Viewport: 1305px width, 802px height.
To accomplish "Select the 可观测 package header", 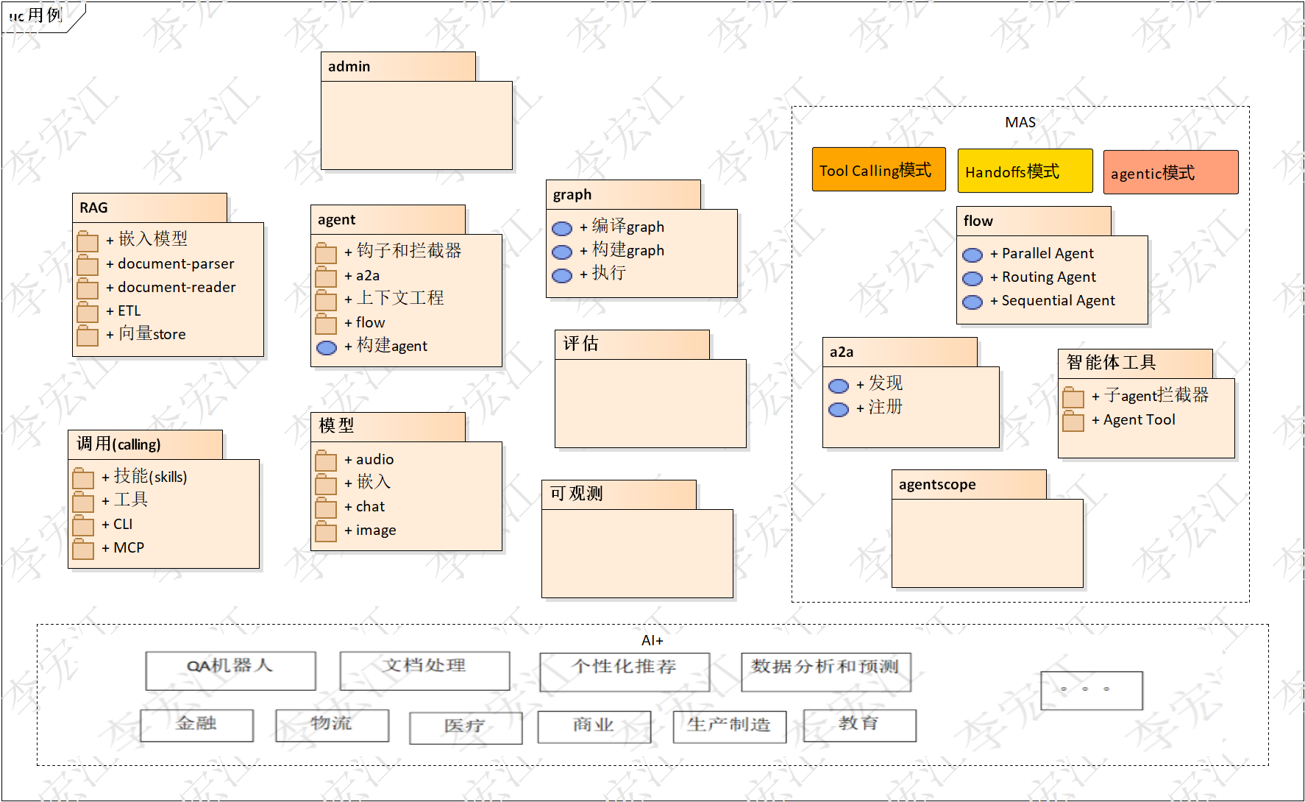I will [x=619, y=494].
